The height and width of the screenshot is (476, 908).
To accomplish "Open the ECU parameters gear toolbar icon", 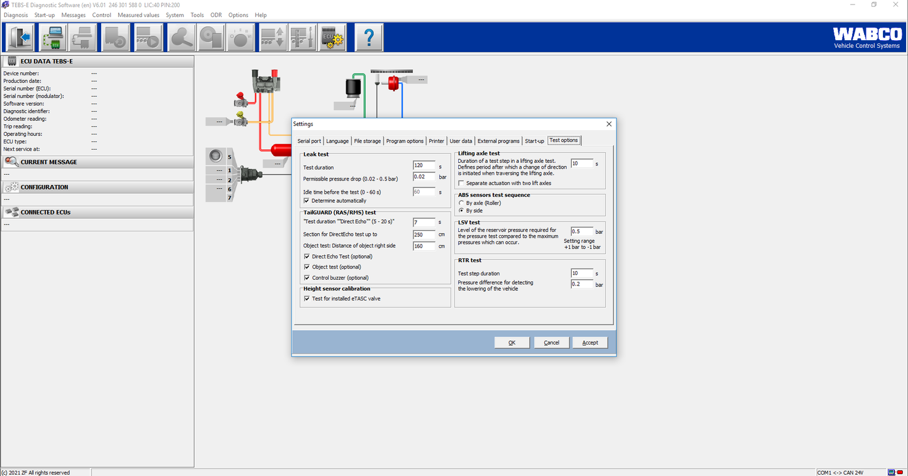I will (332, 37).
